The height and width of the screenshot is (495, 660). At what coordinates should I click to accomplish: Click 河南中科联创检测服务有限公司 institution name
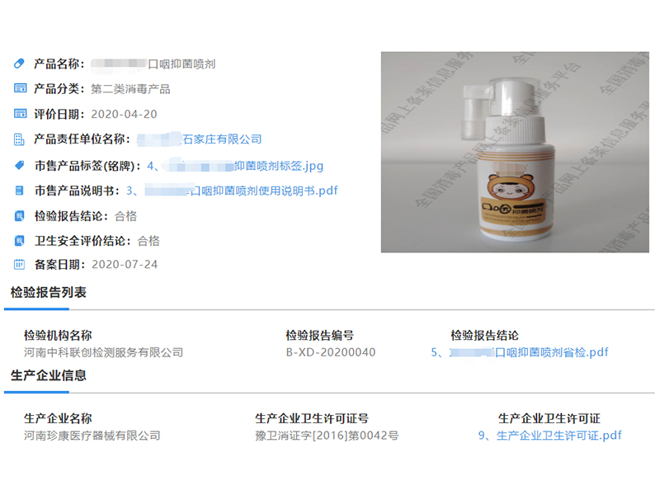click(104, 352)
